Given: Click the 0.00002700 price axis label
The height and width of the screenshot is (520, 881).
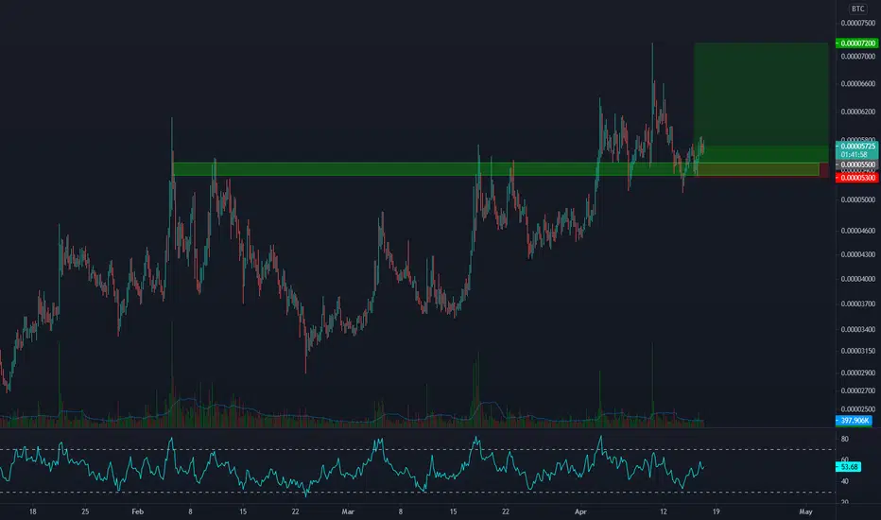Looking at the screenshot, I should tap(858, 390).
